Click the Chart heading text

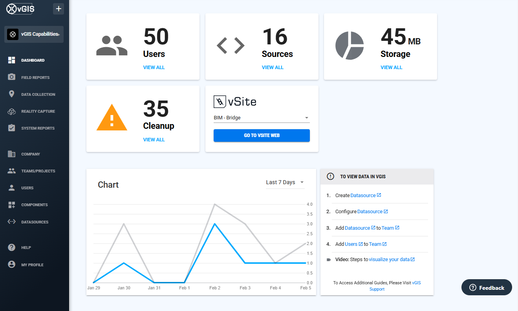(x=108, y=185)
